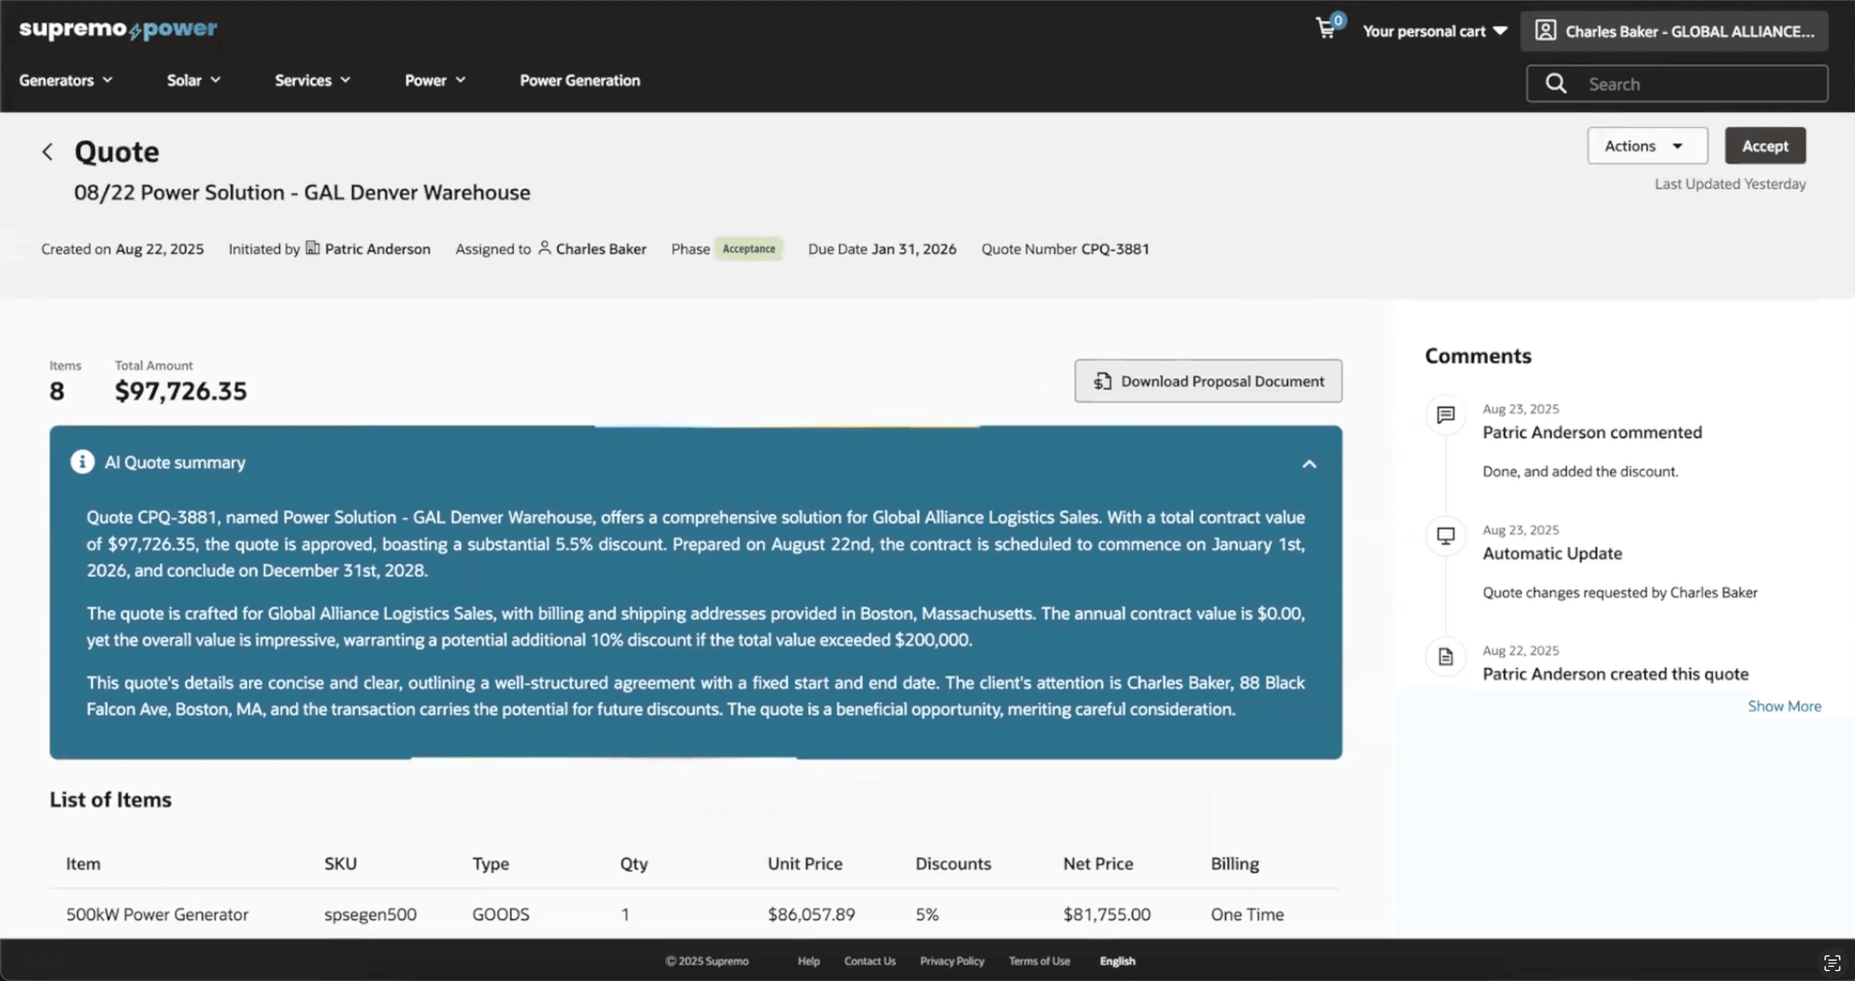Open the Actions dropdown

click(x=1646, y=146)
